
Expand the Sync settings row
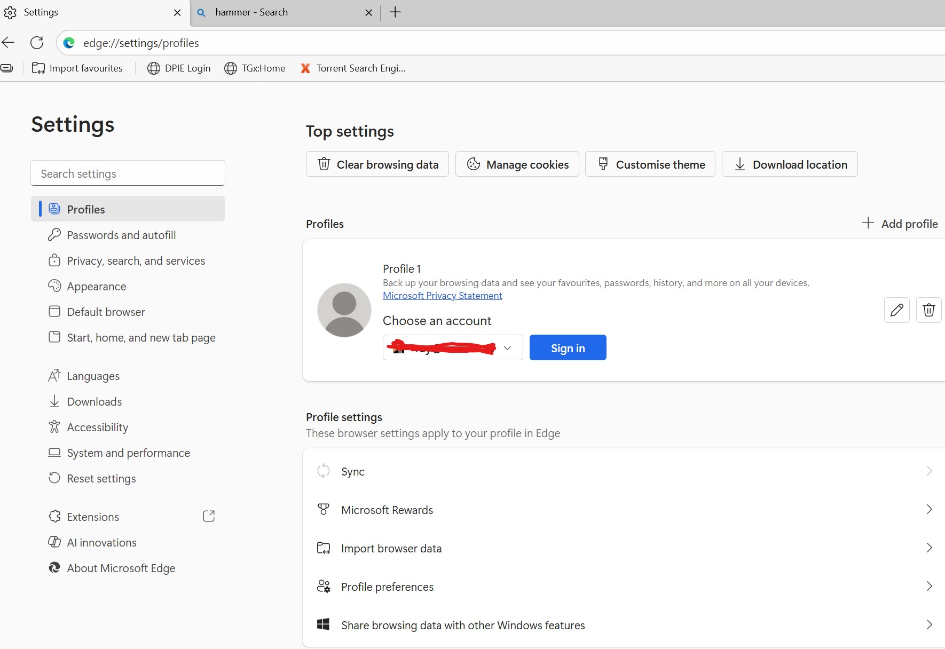click(623, 471)
